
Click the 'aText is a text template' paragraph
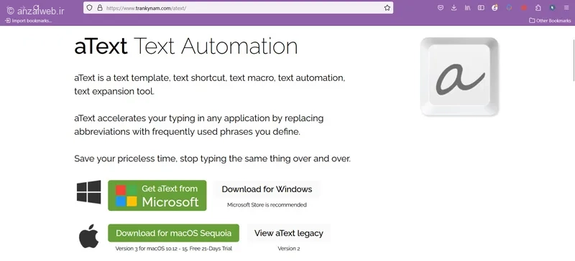point(210,85)
